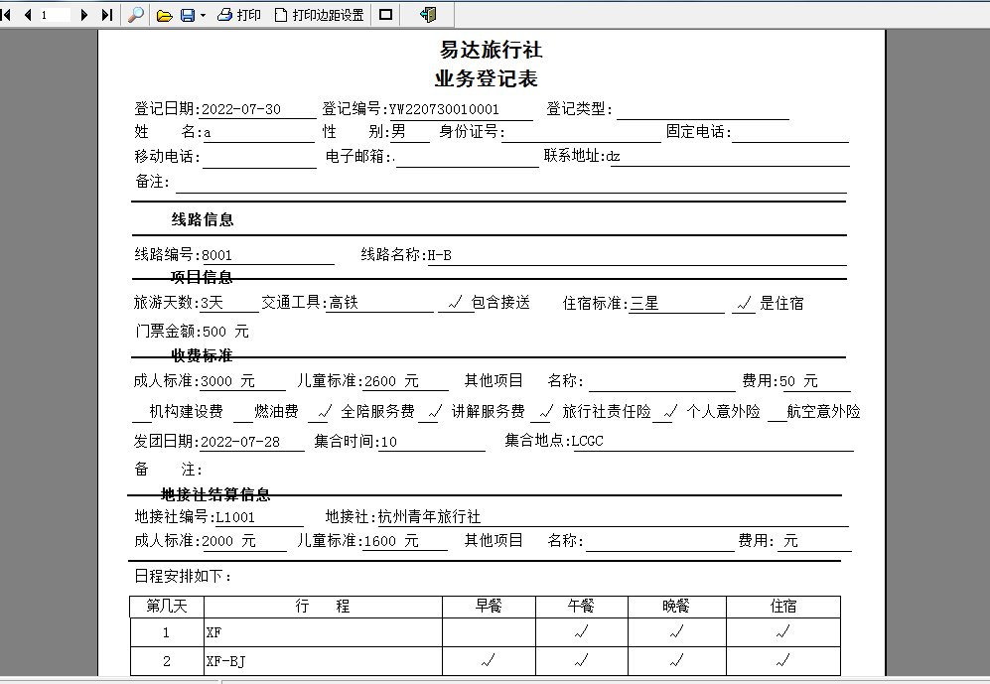This screenshot has height=684, width=990.
Task: Click the 移动电话 label
Action: (x=167, y=157)
